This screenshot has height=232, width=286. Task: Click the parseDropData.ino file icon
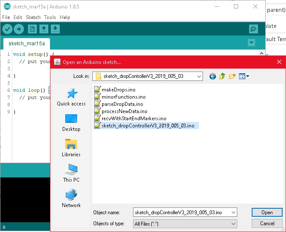pos(97,104)
